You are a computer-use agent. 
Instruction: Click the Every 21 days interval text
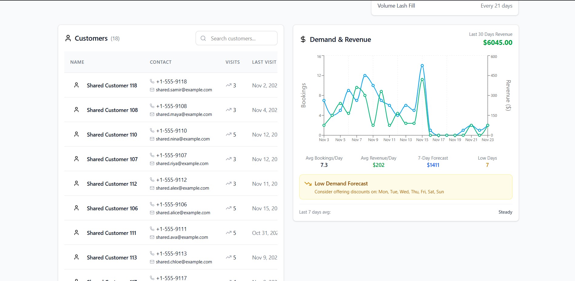point(496,6)
